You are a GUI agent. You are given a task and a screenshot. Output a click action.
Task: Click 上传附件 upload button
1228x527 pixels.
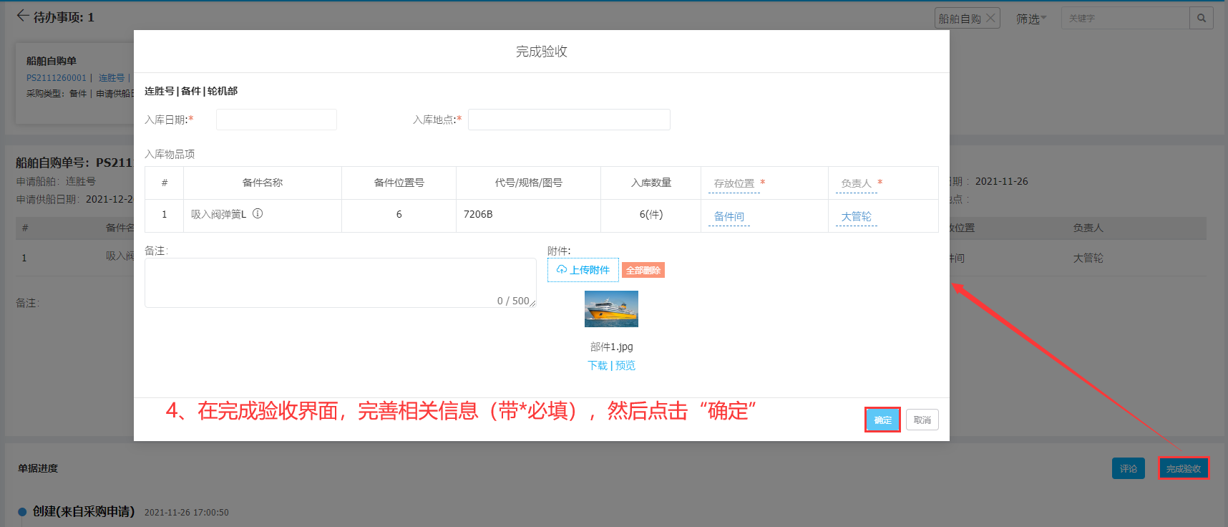(583, 270)
